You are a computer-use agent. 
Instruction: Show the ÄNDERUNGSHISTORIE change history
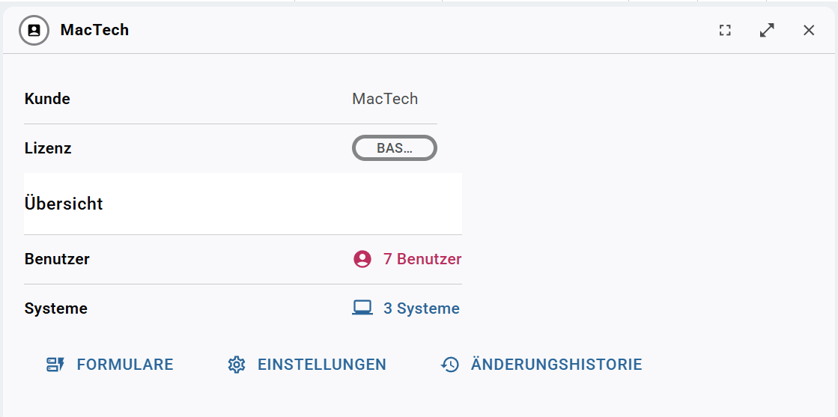tap(556, 364)
